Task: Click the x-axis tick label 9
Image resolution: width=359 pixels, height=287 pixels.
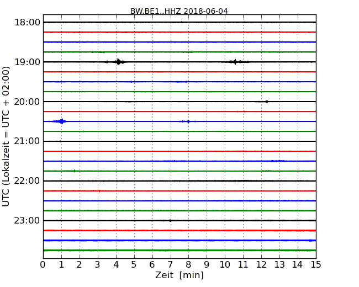Action: coord(207,265)
